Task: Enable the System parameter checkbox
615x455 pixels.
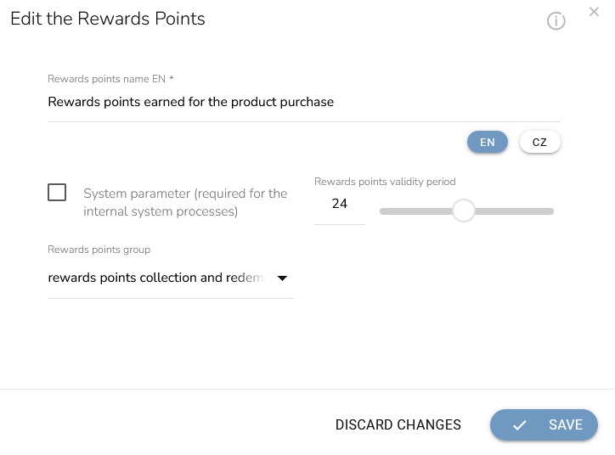Action: click(x=57, y=193)
